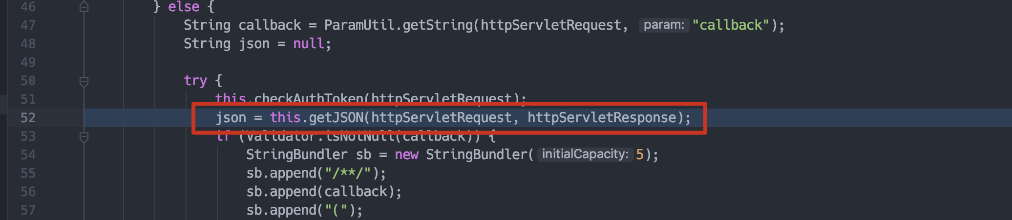Click the httpServletResponse argument on line 52
The width and height of the screenshot is (1012, 220).
click(x=602, y=118)
